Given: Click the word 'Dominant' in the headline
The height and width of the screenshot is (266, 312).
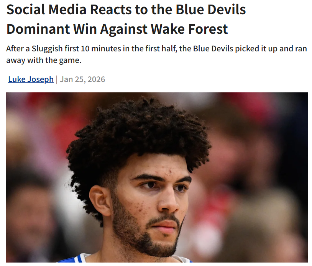Looking at the screenshot, I should [x=38, y=29].
